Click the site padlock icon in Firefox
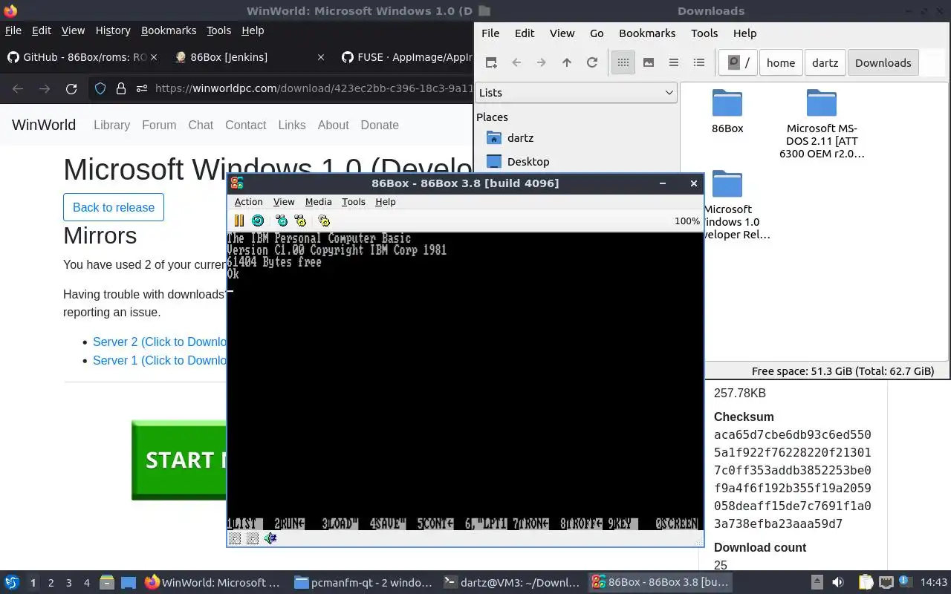 [x=121, y=89]
